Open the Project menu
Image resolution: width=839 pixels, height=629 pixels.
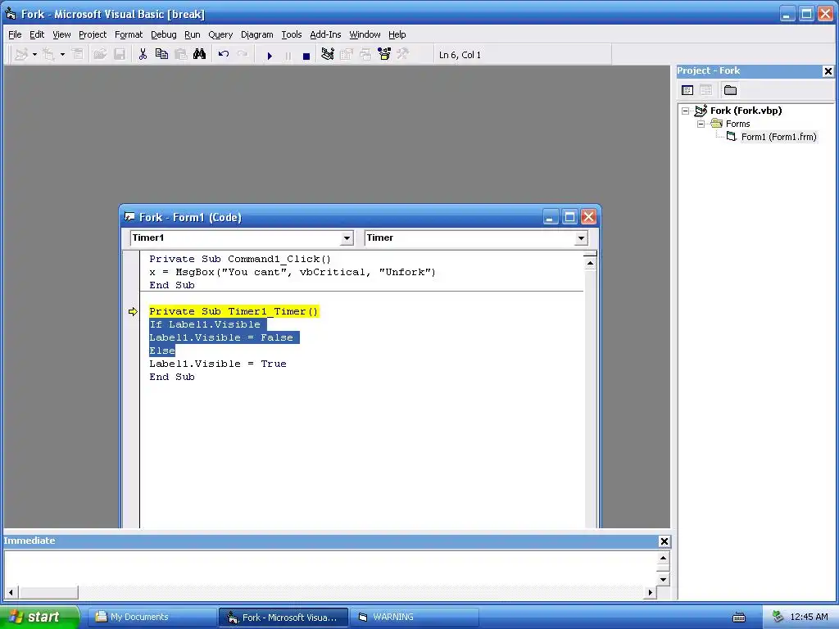(93, 34)
